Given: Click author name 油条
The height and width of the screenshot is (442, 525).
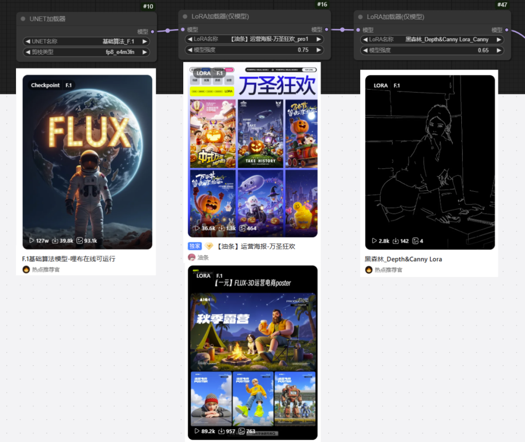Looking at the screenshot, I should pyautogui.click(x=203, y=258).
